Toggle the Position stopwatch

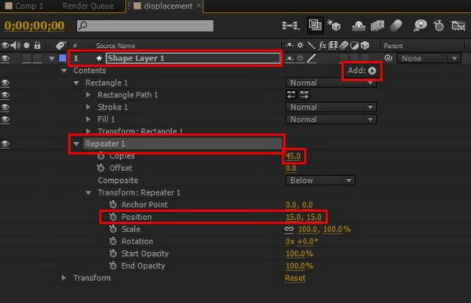(x=113, y=217)
